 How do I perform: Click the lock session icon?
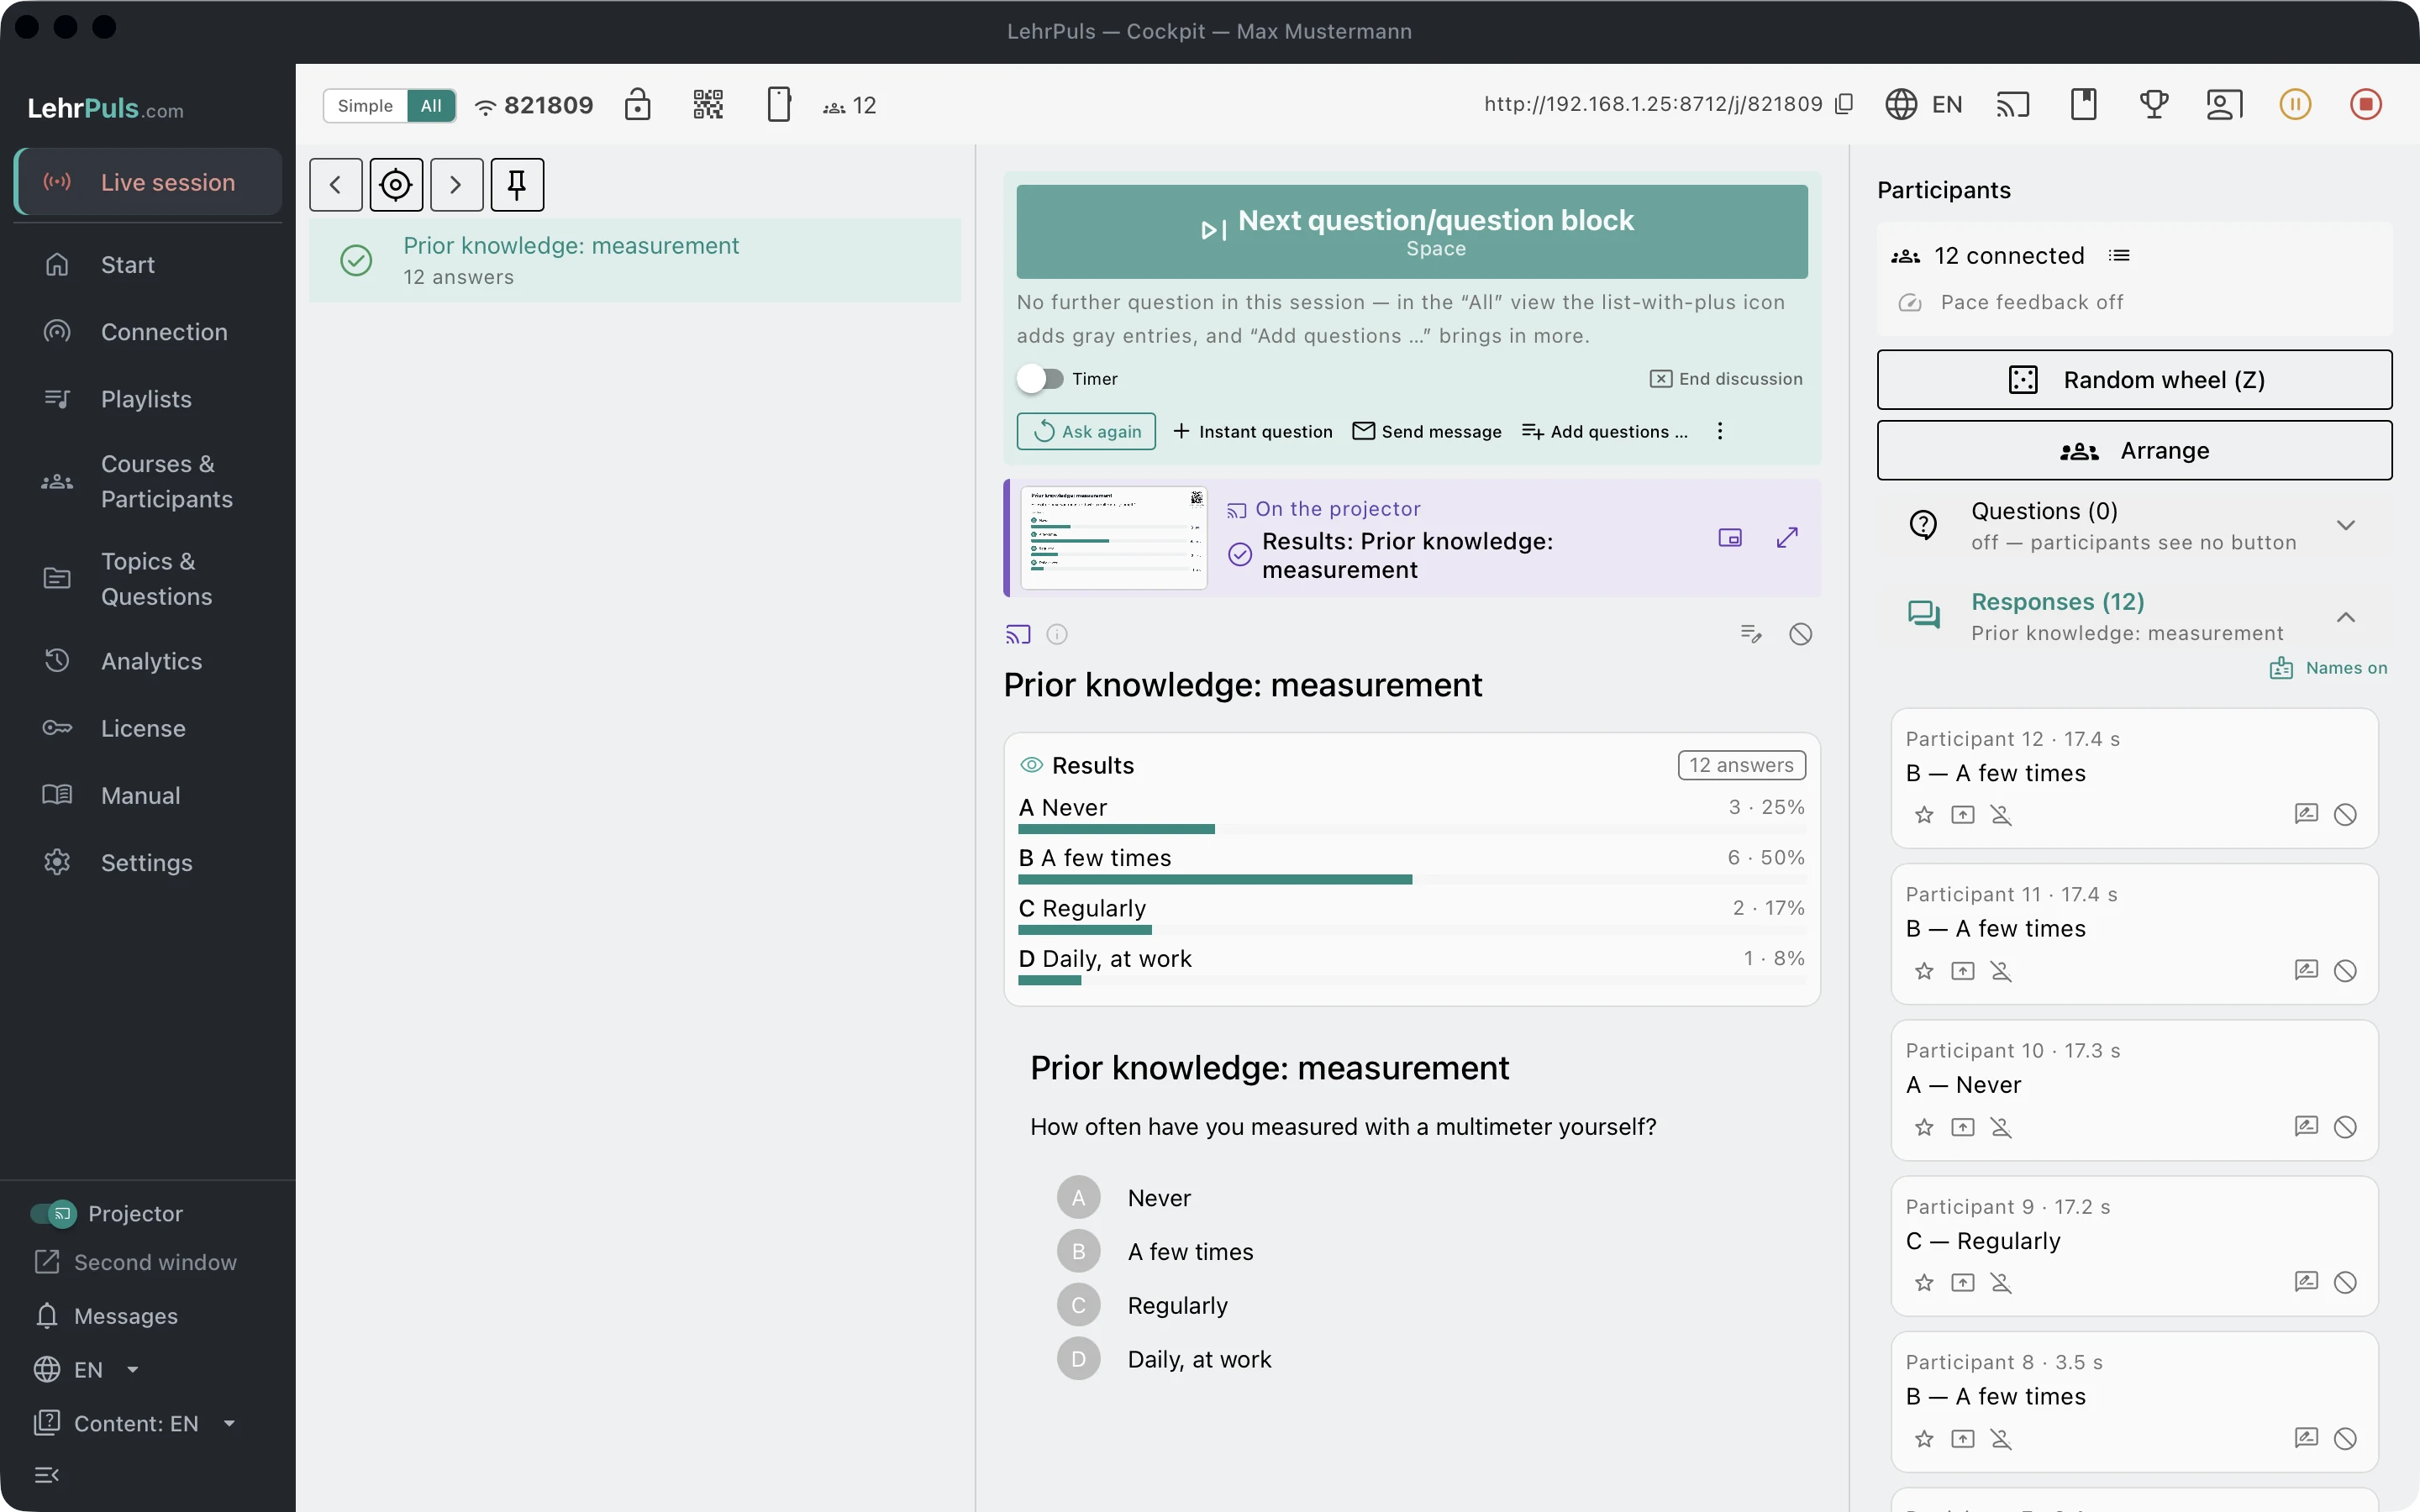[x=637, y=104]
